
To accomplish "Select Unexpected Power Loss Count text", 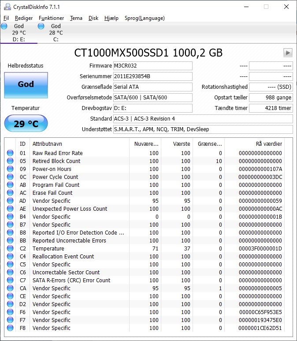I will (x=70, y=209).
